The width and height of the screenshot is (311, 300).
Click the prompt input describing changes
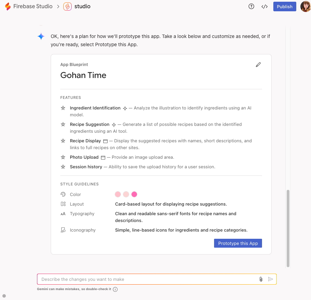pos(147,279)
